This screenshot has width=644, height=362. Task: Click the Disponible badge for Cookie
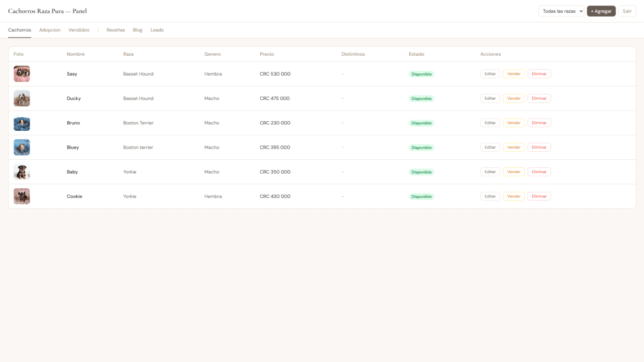pyautogui.click(x=421, y=196)
